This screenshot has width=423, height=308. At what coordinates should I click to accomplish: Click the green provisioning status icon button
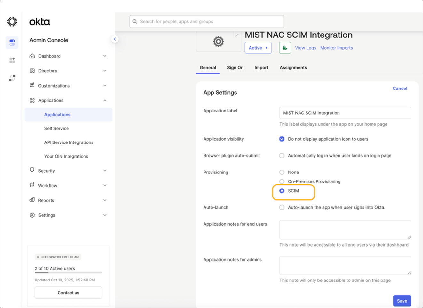click(285, 48)
